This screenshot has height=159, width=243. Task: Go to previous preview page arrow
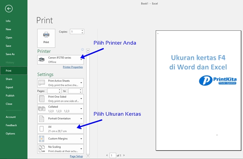point(107,155)
